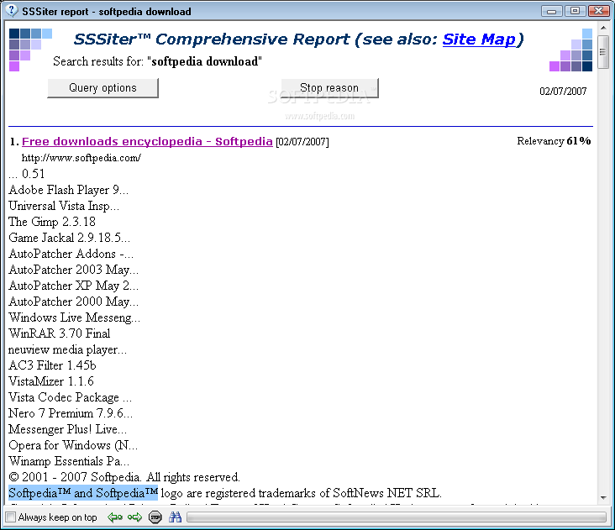Click AutoPatcher 2000 May... text
Image resolution: width=615 pixels, height=530 pixels.
[x=74, y=302]
